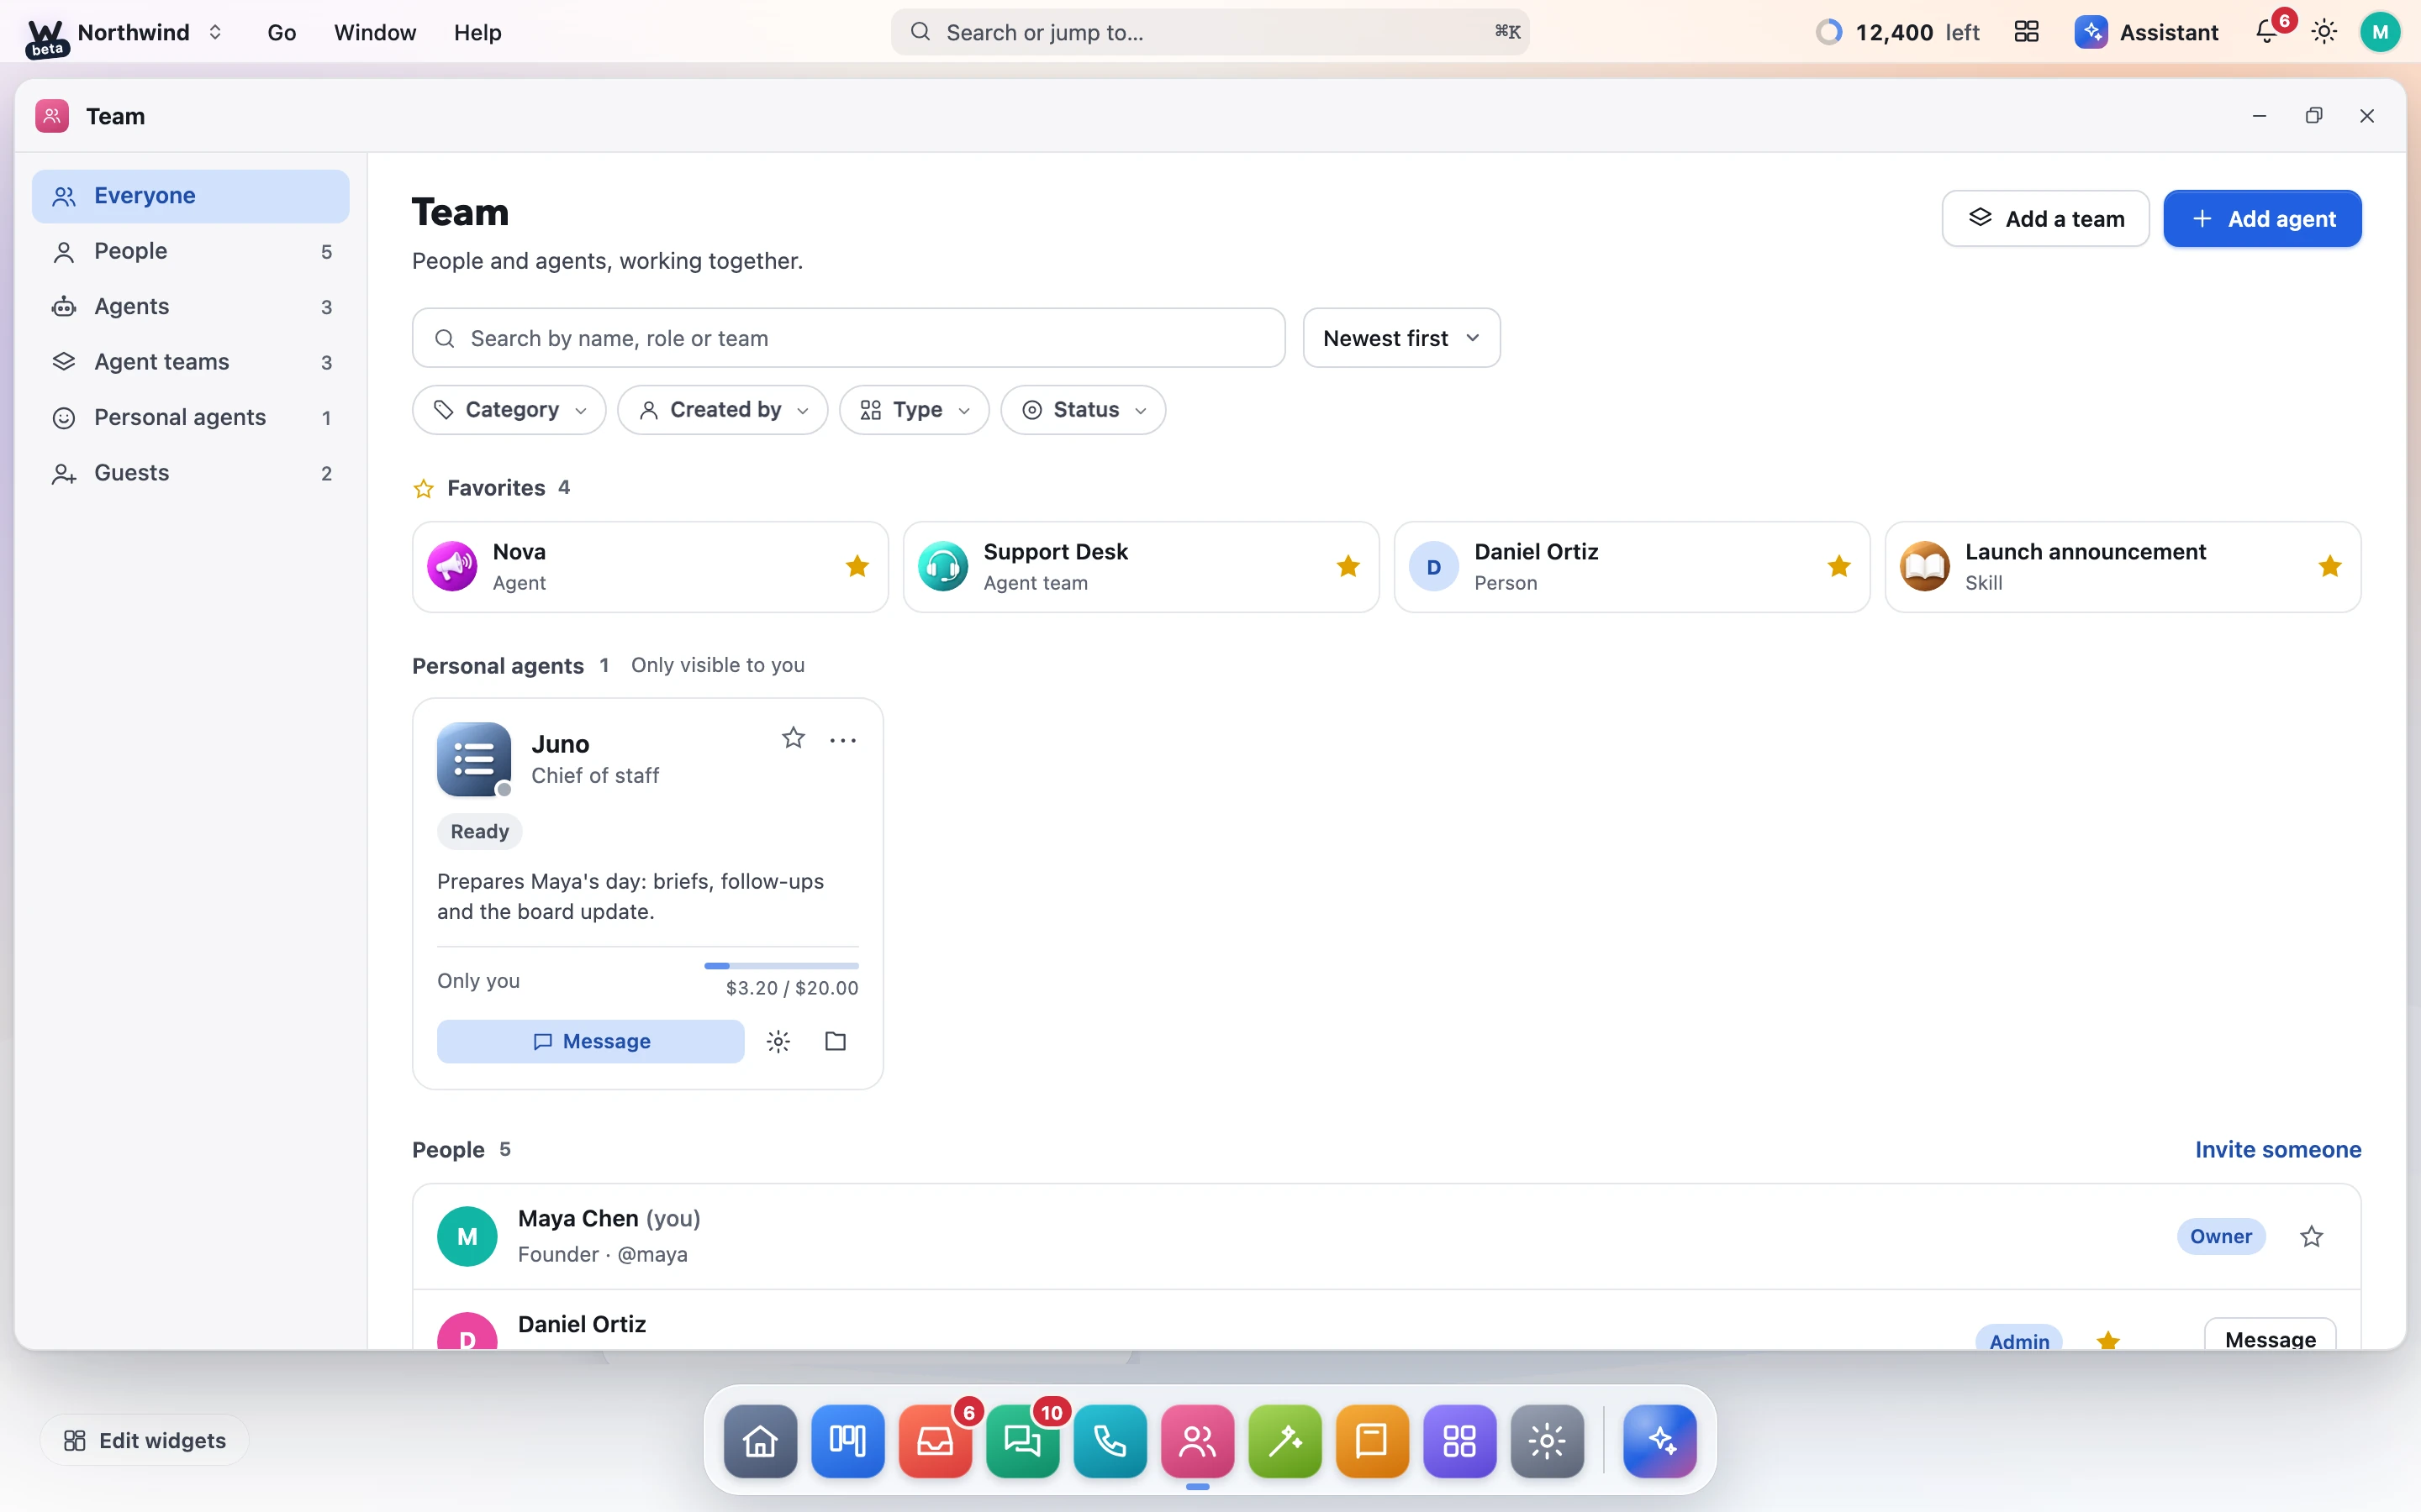The height and width of the screenshot is (1512, 2421).
Task: Switch theme with the sun icon
Action: [x=2324, y=32]
